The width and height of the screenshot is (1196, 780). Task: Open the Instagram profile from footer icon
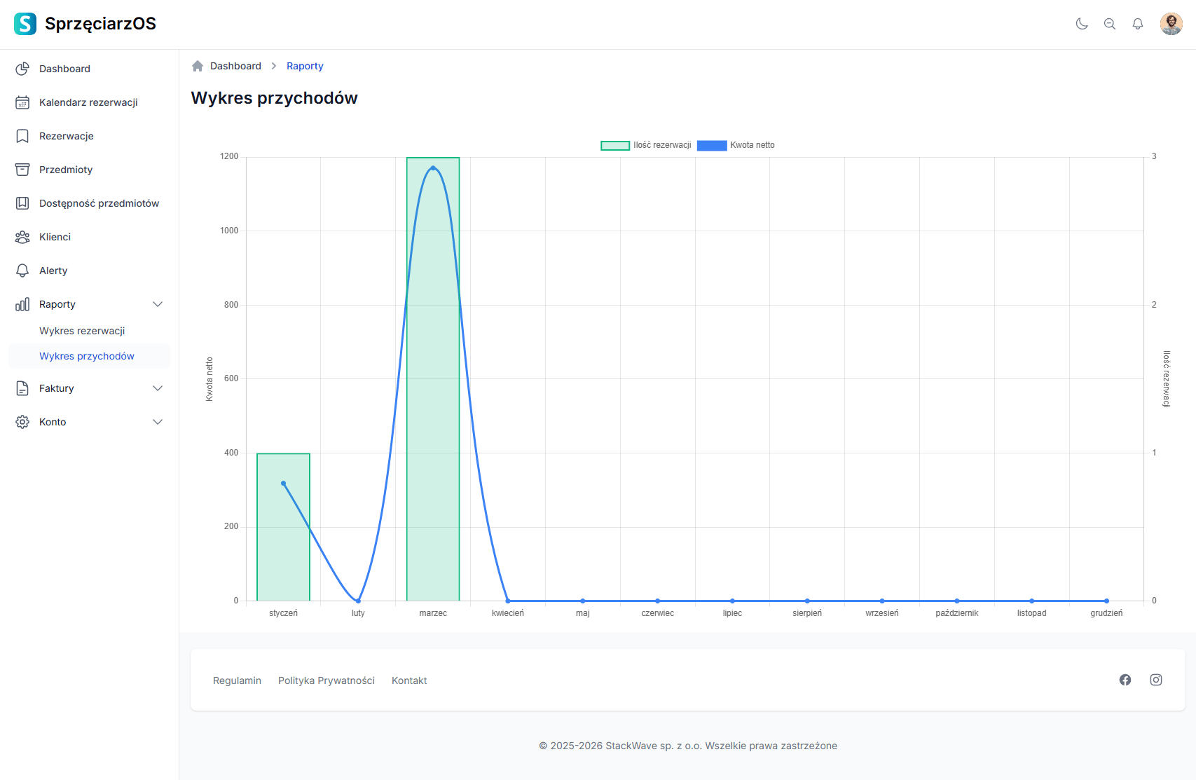point(1156,680)
